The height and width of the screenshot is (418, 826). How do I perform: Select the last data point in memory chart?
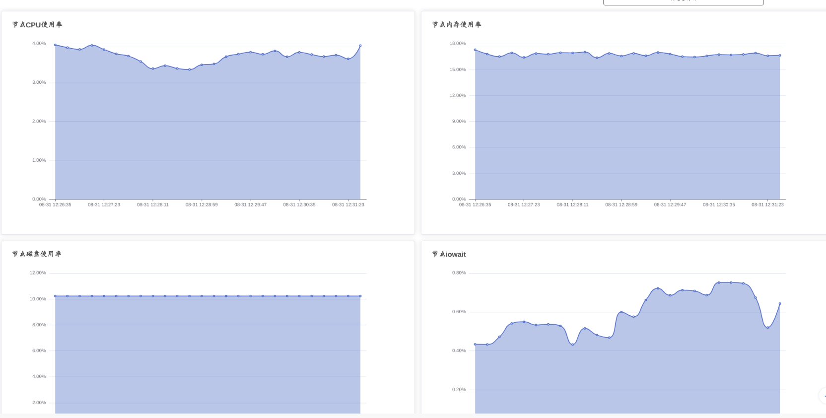(780, 56)
